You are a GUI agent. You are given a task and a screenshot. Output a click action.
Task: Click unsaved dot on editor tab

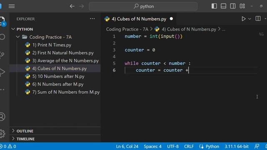[171, 19]
